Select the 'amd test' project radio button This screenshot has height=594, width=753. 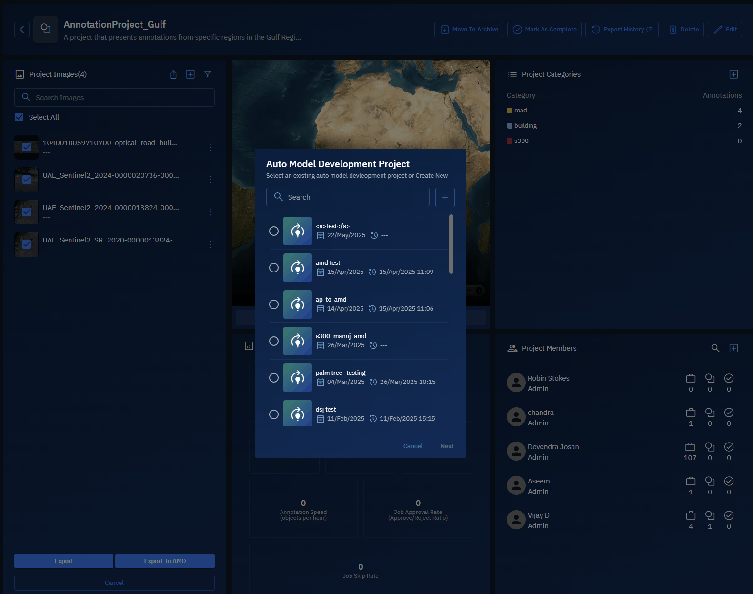[x=274, y=268]
